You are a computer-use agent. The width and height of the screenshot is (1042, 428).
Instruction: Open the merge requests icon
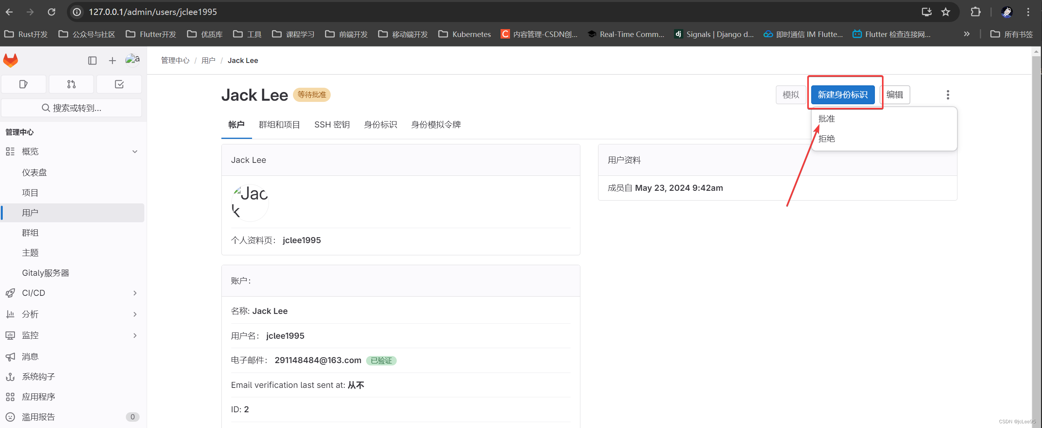(x=71, y=84)
